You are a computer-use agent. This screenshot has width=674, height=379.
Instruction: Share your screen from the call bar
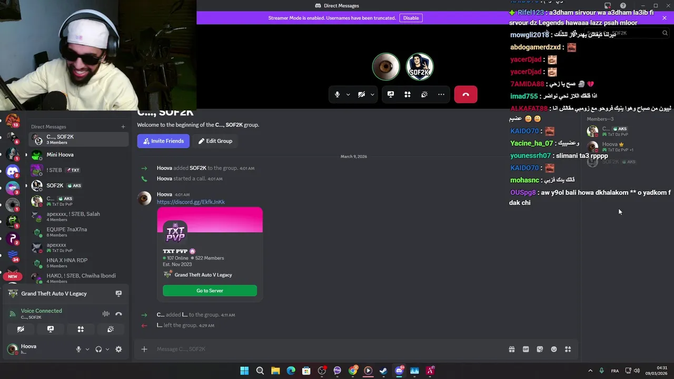[391, 94]
